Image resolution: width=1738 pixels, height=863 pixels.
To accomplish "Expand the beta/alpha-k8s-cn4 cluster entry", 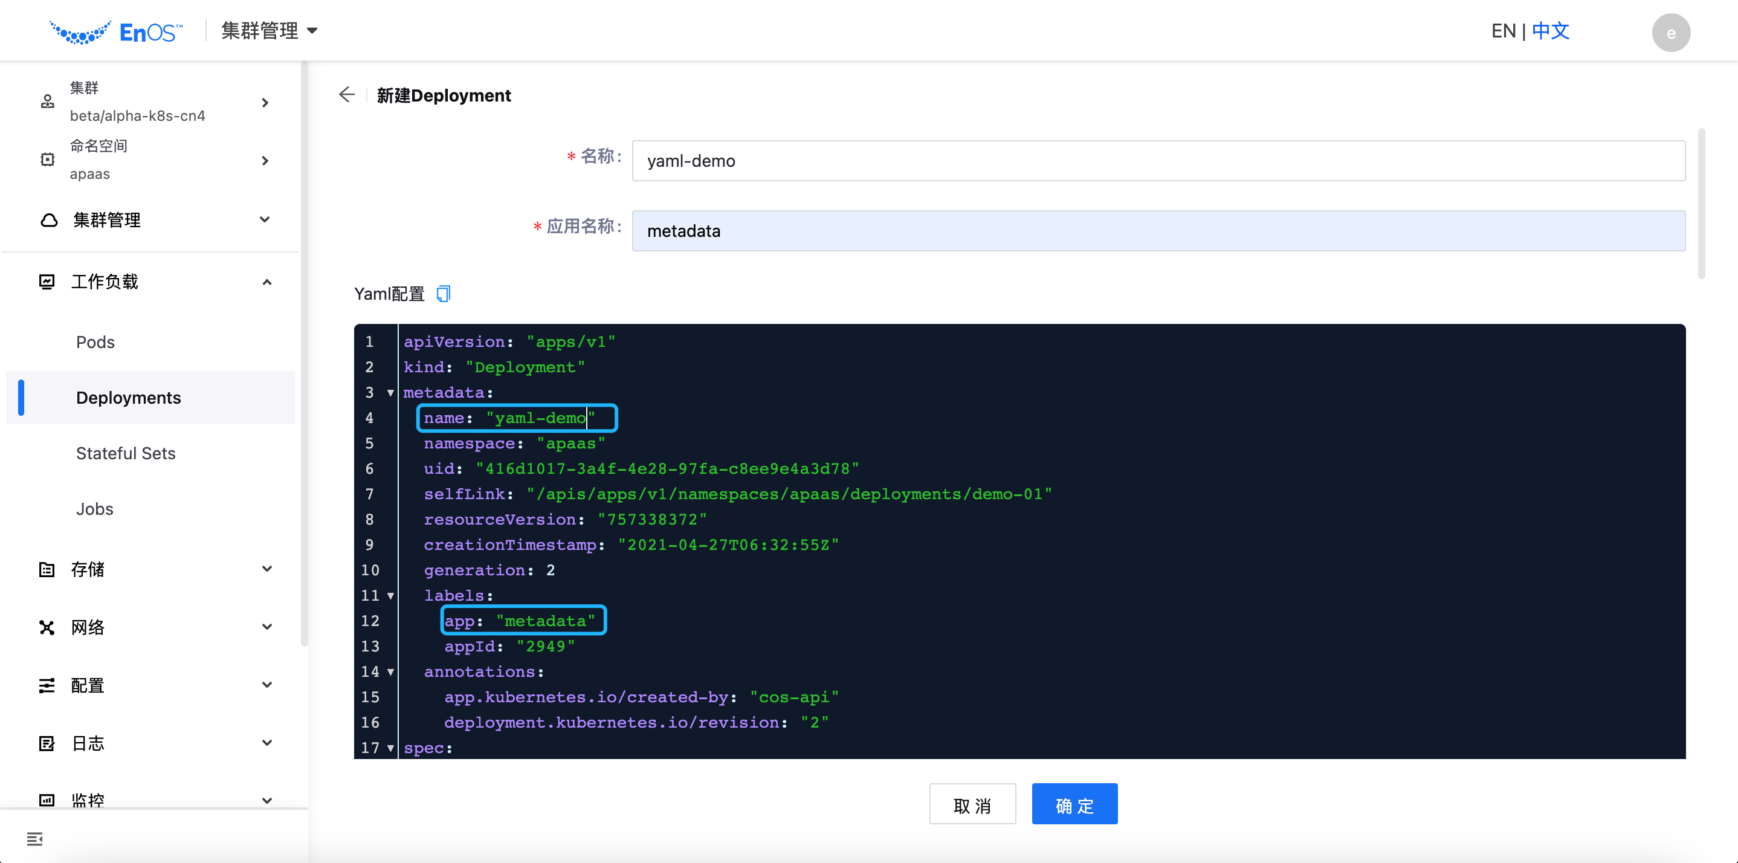I will tap(265, 102).
